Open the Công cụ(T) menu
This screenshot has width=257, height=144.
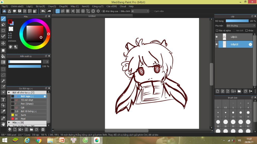click(x=98, y=6)
